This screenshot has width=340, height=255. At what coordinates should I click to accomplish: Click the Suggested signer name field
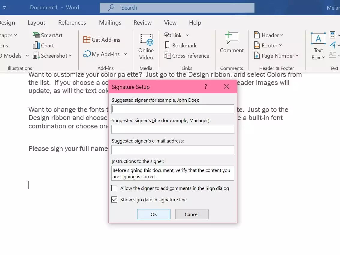click(173, 109)
